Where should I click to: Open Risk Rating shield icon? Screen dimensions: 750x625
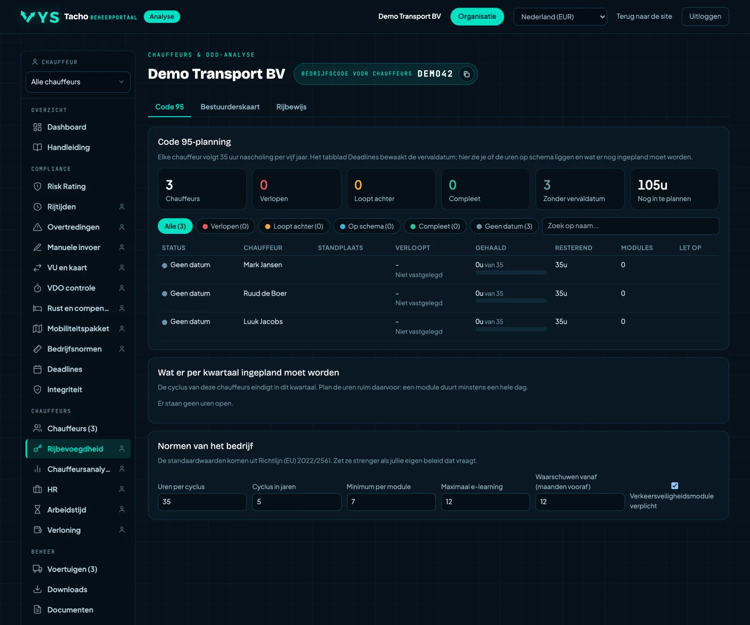[37, 186]
